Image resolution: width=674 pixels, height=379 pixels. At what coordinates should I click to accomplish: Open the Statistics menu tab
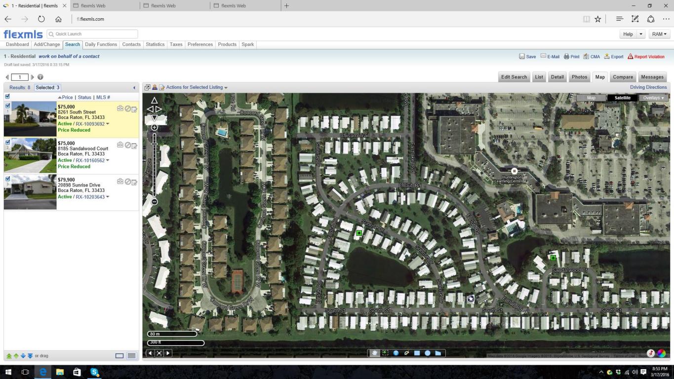point(155,44)
